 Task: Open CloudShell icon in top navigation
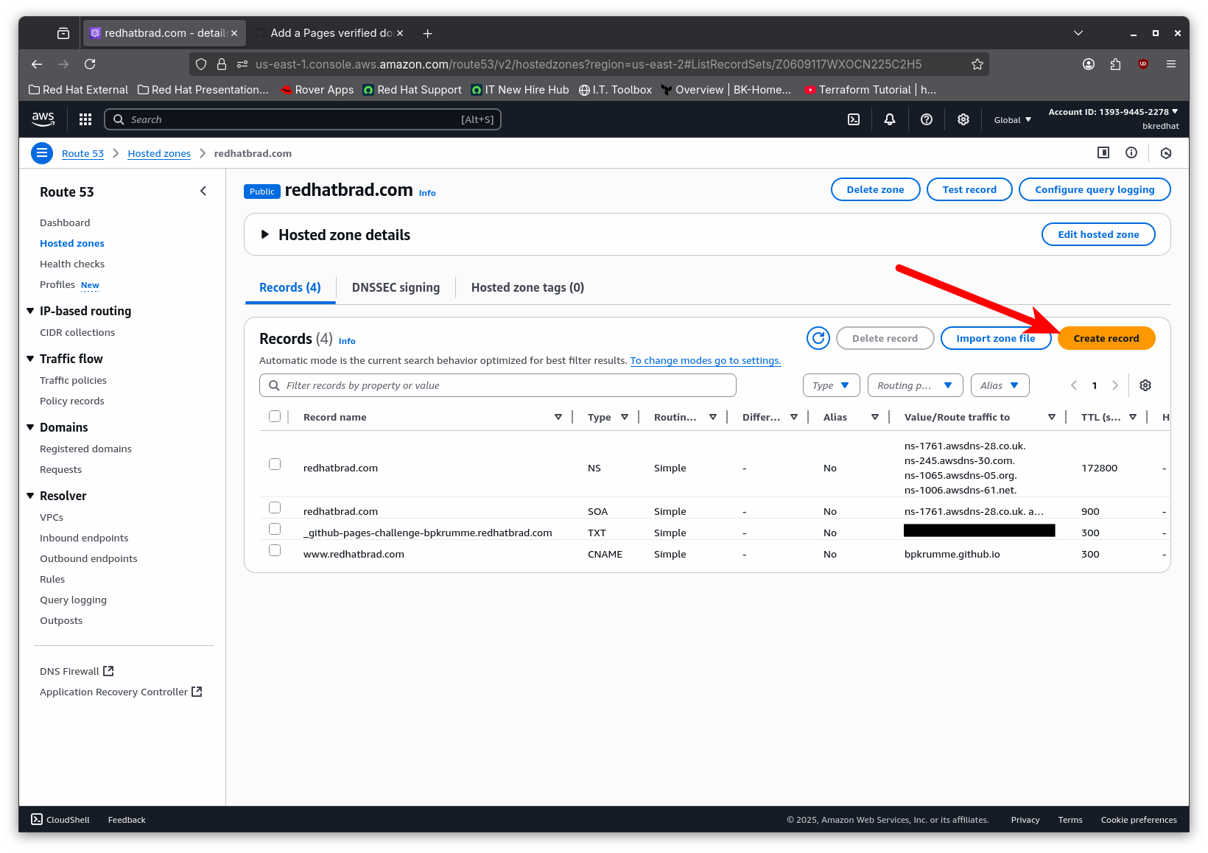coord(854,119)
